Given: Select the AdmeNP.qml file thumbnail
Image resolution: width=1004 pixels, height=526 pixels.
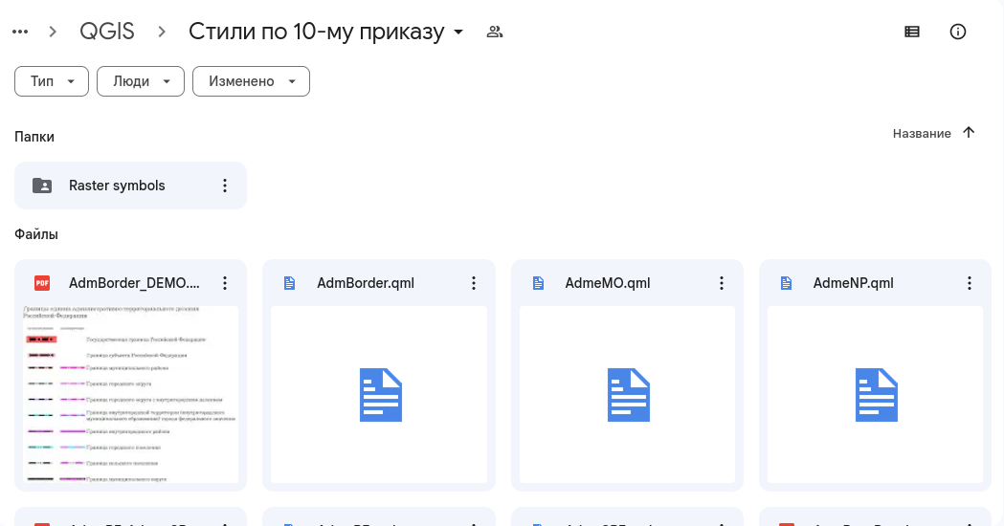Looking at the screenshot, I should click(x=875, y=394).
